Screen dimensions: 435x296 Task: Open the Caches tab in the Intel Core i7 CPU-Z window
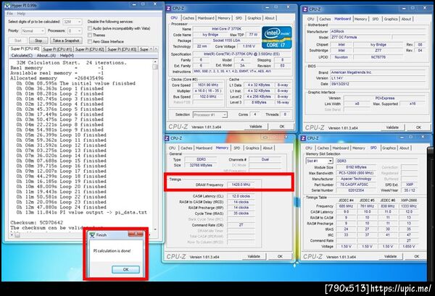point(188,18)
